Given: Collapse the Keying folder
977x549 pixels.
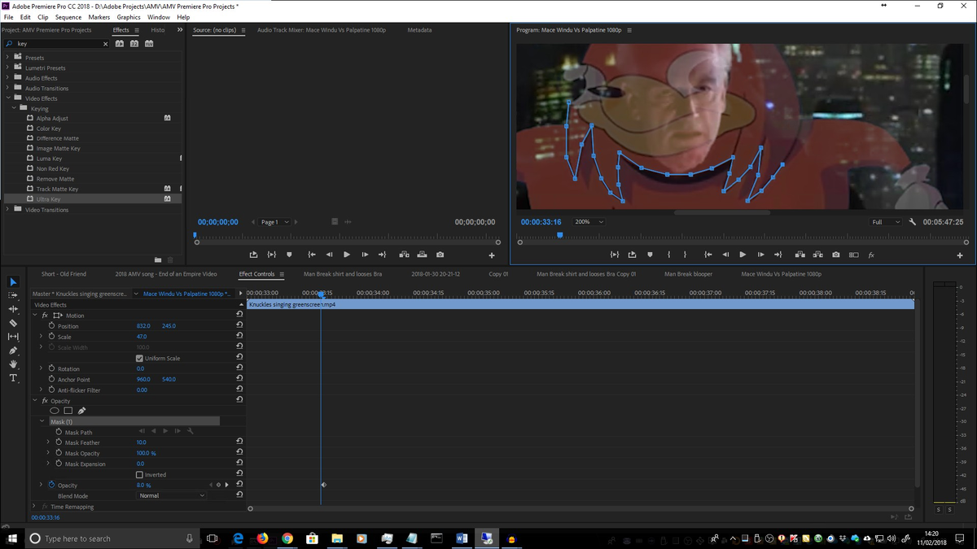Looking at the screenshot, I should (14, 108).
